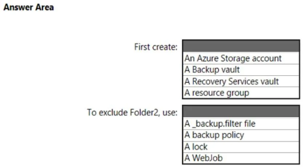The width and height of the screenshot is (304, 167).
Task: Click the 'Answer Area' heading
Action: tap(29, 7)
